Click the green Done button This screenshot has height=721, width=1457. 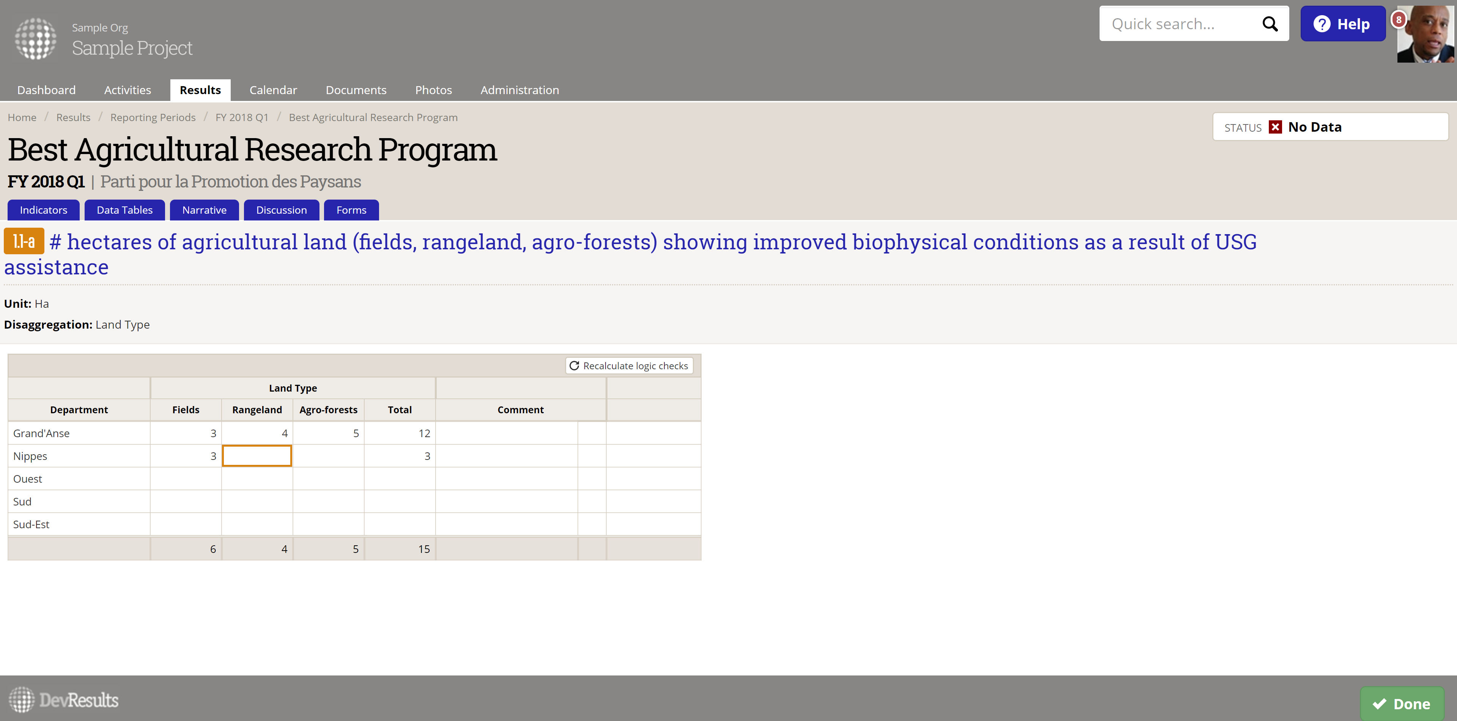[x=1401, y=704]
